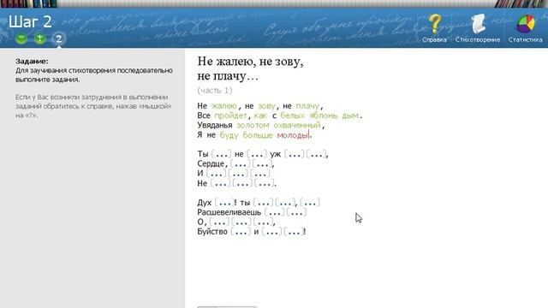Select the current step 2 circle

click(59, 38)
